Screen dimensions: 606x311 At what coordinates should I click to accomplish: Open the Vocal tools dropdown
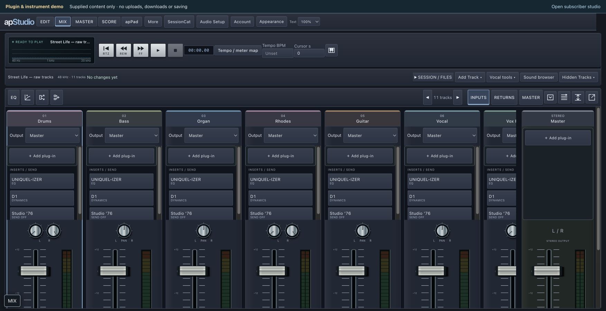point(502,77)
